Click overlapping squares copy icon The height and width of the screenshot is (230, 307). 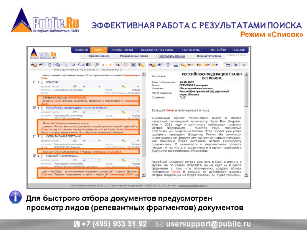[65, 65]
